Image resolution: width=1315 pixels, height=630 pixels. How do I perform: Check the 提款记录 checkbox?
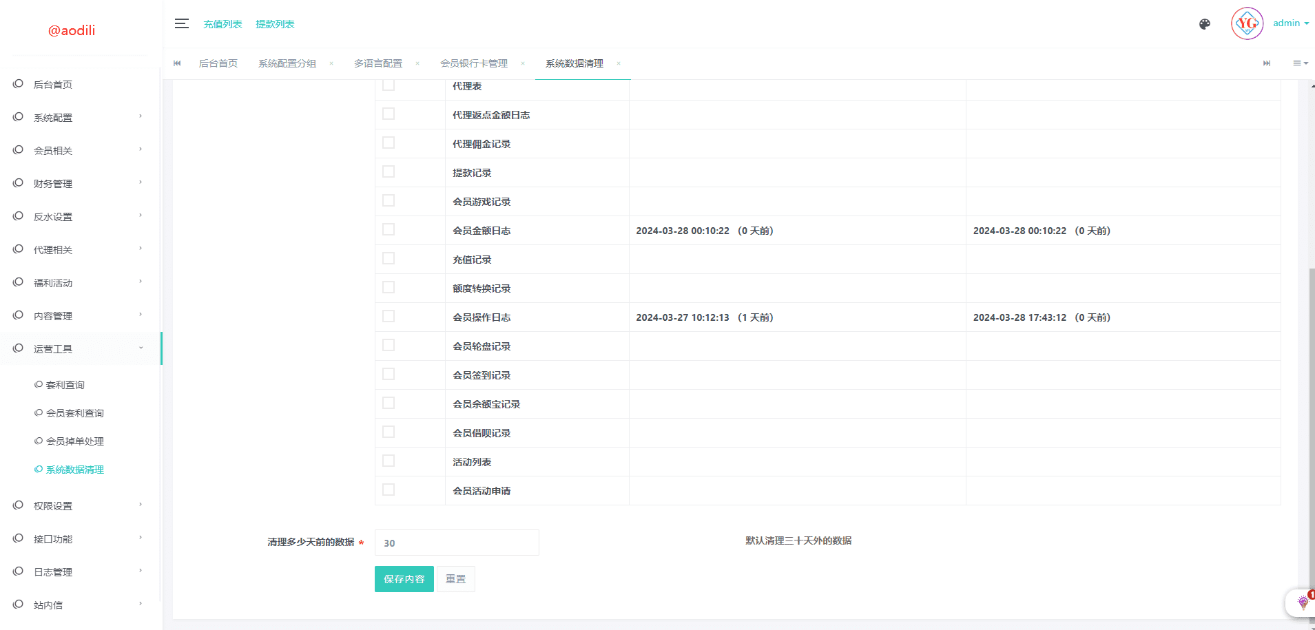point(389,172)
